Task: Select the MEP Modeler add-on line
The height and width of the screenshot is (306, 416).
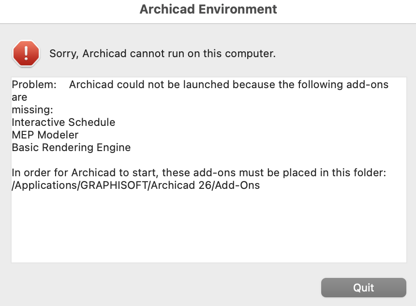Action: coord(45,135)
